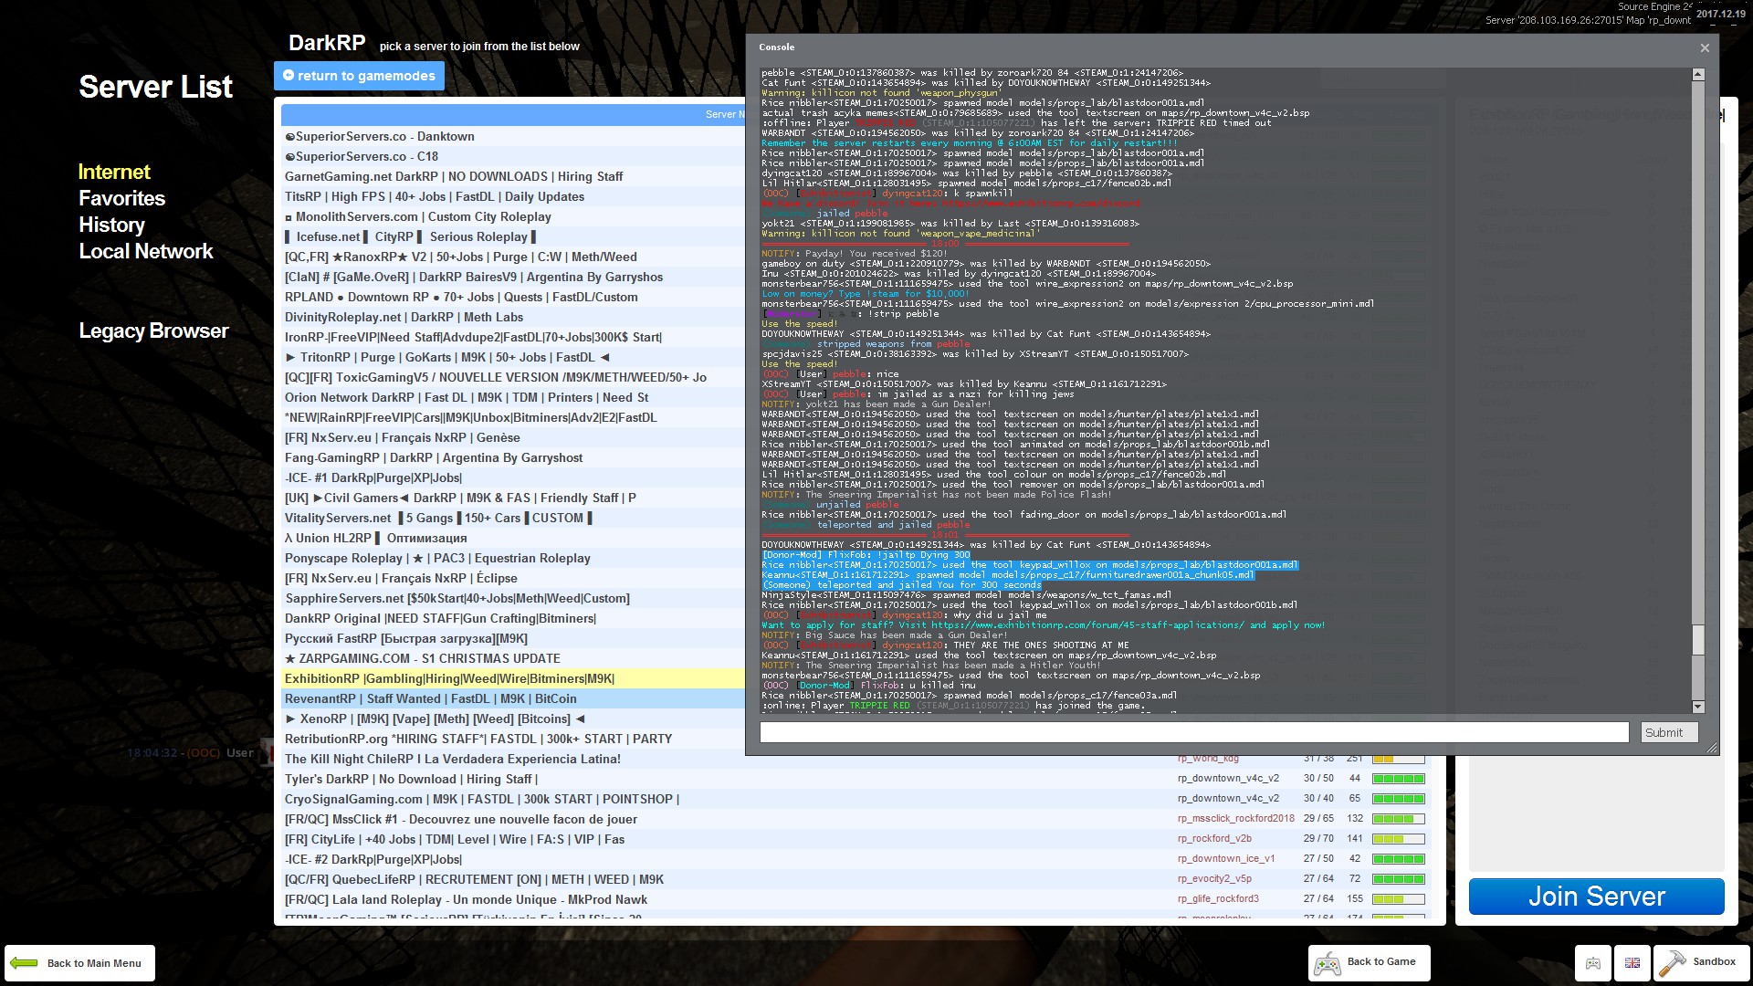Image resolution: width=1753 pixels, height=986 pixels.
Task: Click the console scrollbar thumb
Action: (1698, 640)
